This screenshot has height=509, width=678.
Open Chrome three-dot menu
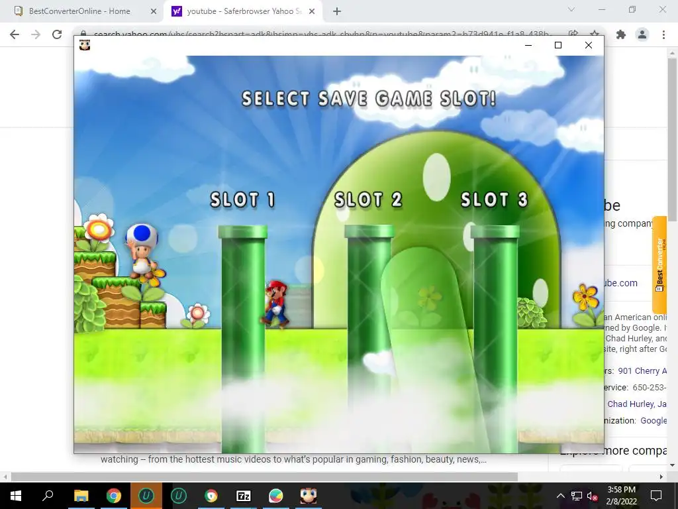click(x=663, y=34)
